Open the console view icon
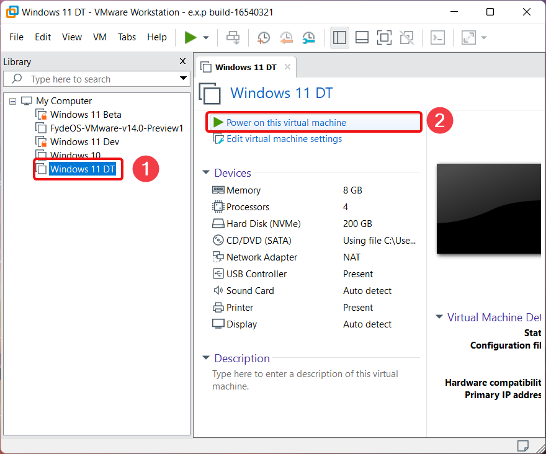Viewport: 546px width, 454px height. click(x=437, y=37)
